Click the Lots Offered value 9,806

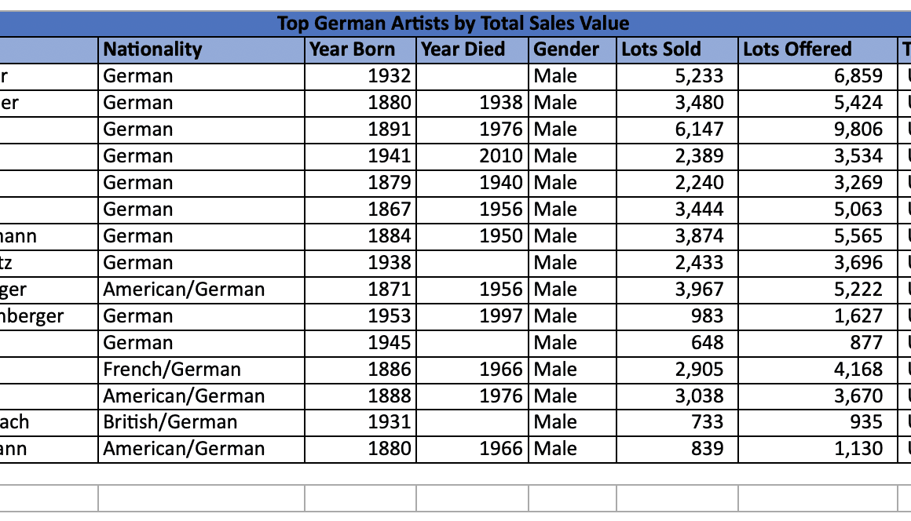pyautogui.click(x=817, y=129)
